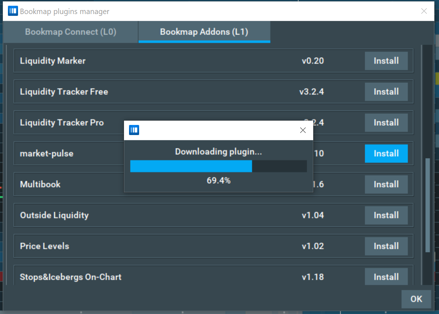
Task: Click version v1.18 text
Action: point(313,277)
